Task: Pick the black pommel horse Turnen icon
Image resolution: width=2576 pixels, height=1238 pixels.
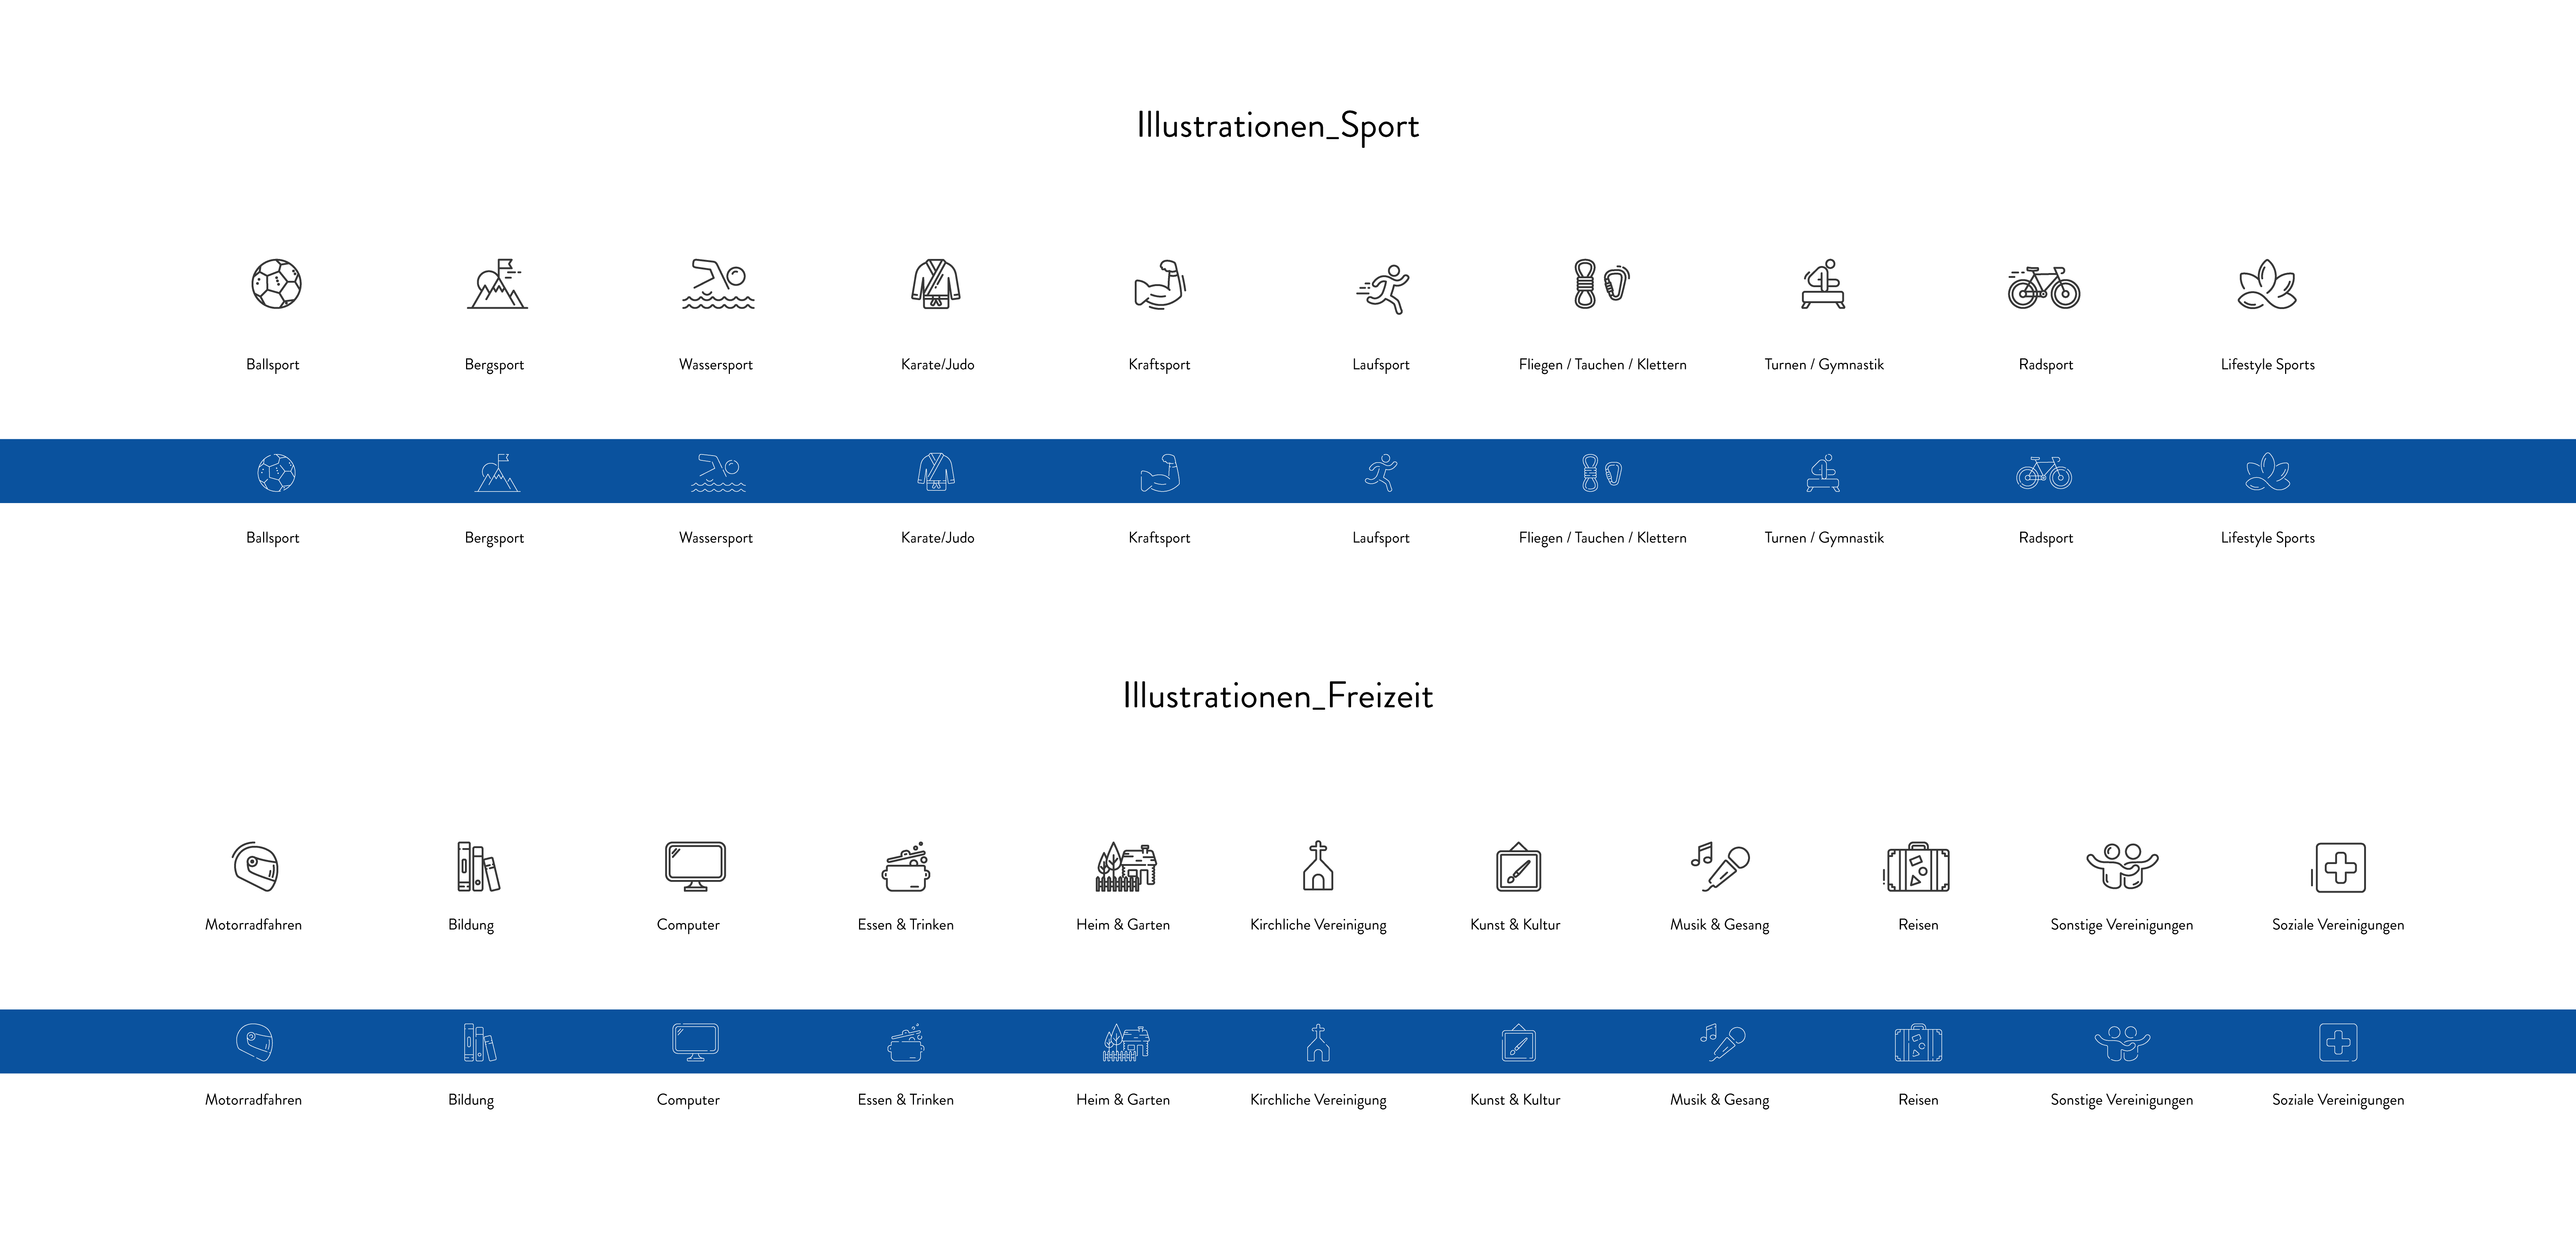Action: point(1823,284)
